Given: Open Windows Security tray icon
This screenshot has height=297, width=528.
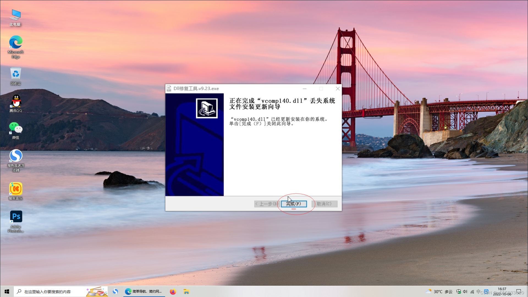Looking at the screenshot, I should [458, 291].
